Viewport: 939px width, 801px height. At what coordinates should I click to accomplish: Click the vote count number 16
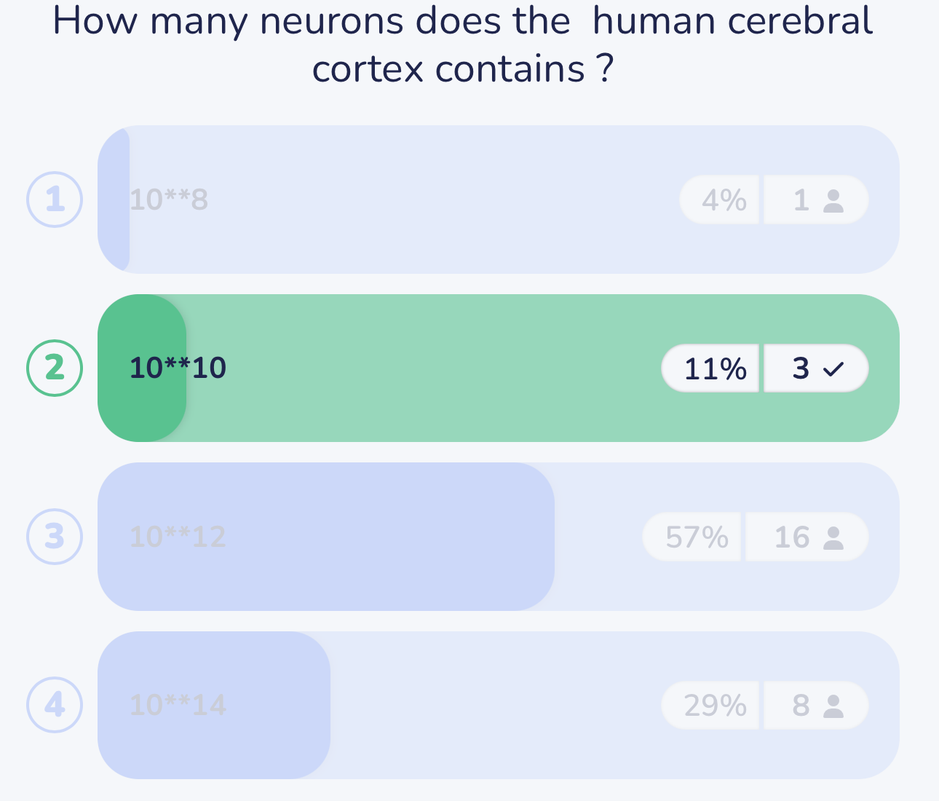[x=791, y=537]
